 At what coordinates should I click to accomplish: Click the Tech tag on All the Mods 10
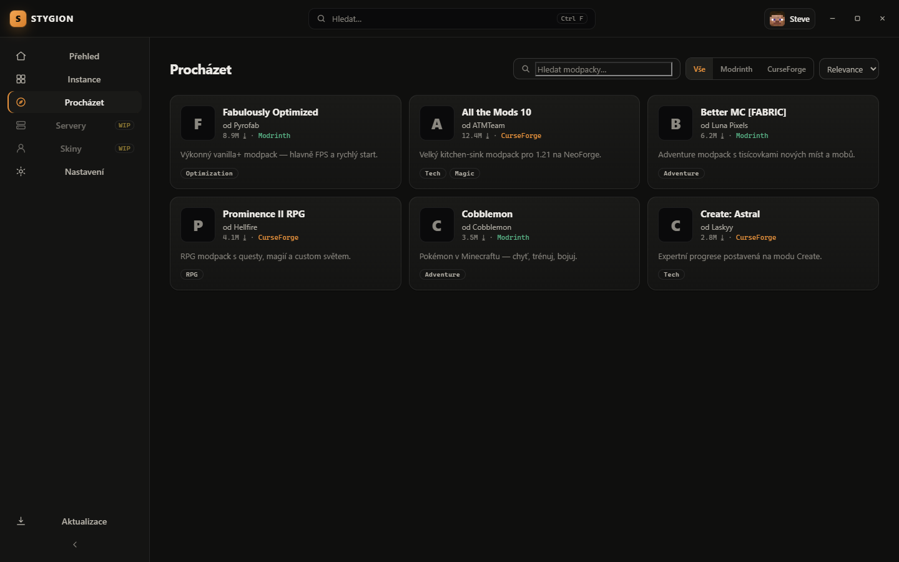tap(433, 174)
